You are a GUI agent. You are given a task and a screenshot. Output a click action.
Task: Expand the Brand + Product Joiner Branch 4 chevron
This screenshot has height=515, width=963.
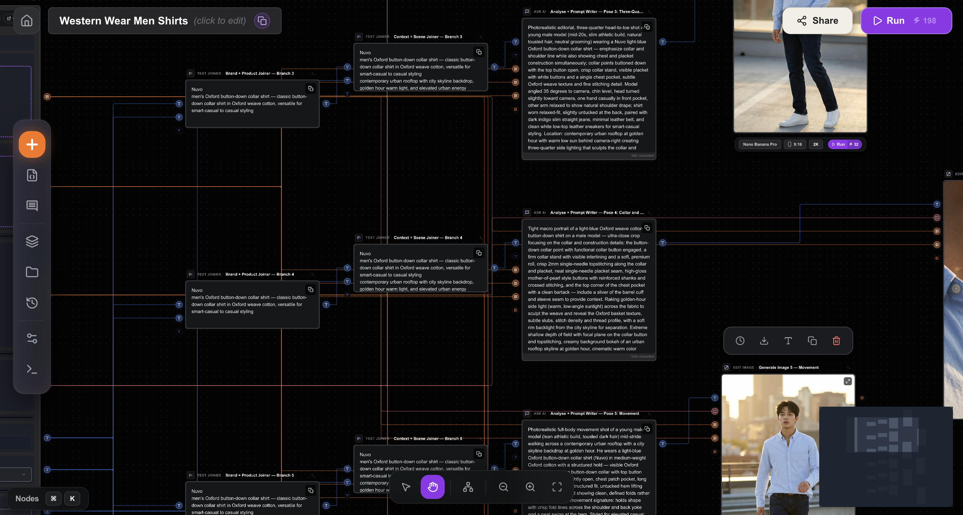pyautogui.click(x=313, y=274)
